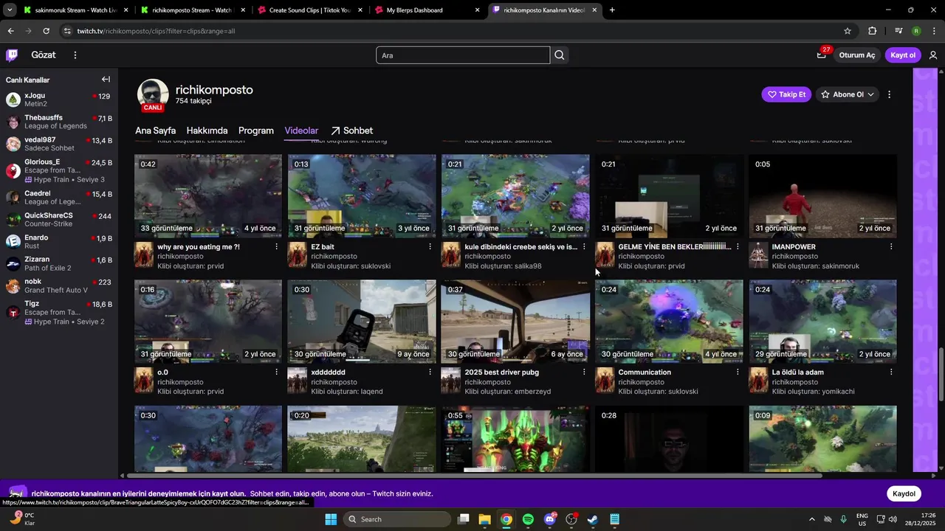Open the more options menu next to Gözat
The width and height of the screenshot is (945, 531).
(75, 55)
